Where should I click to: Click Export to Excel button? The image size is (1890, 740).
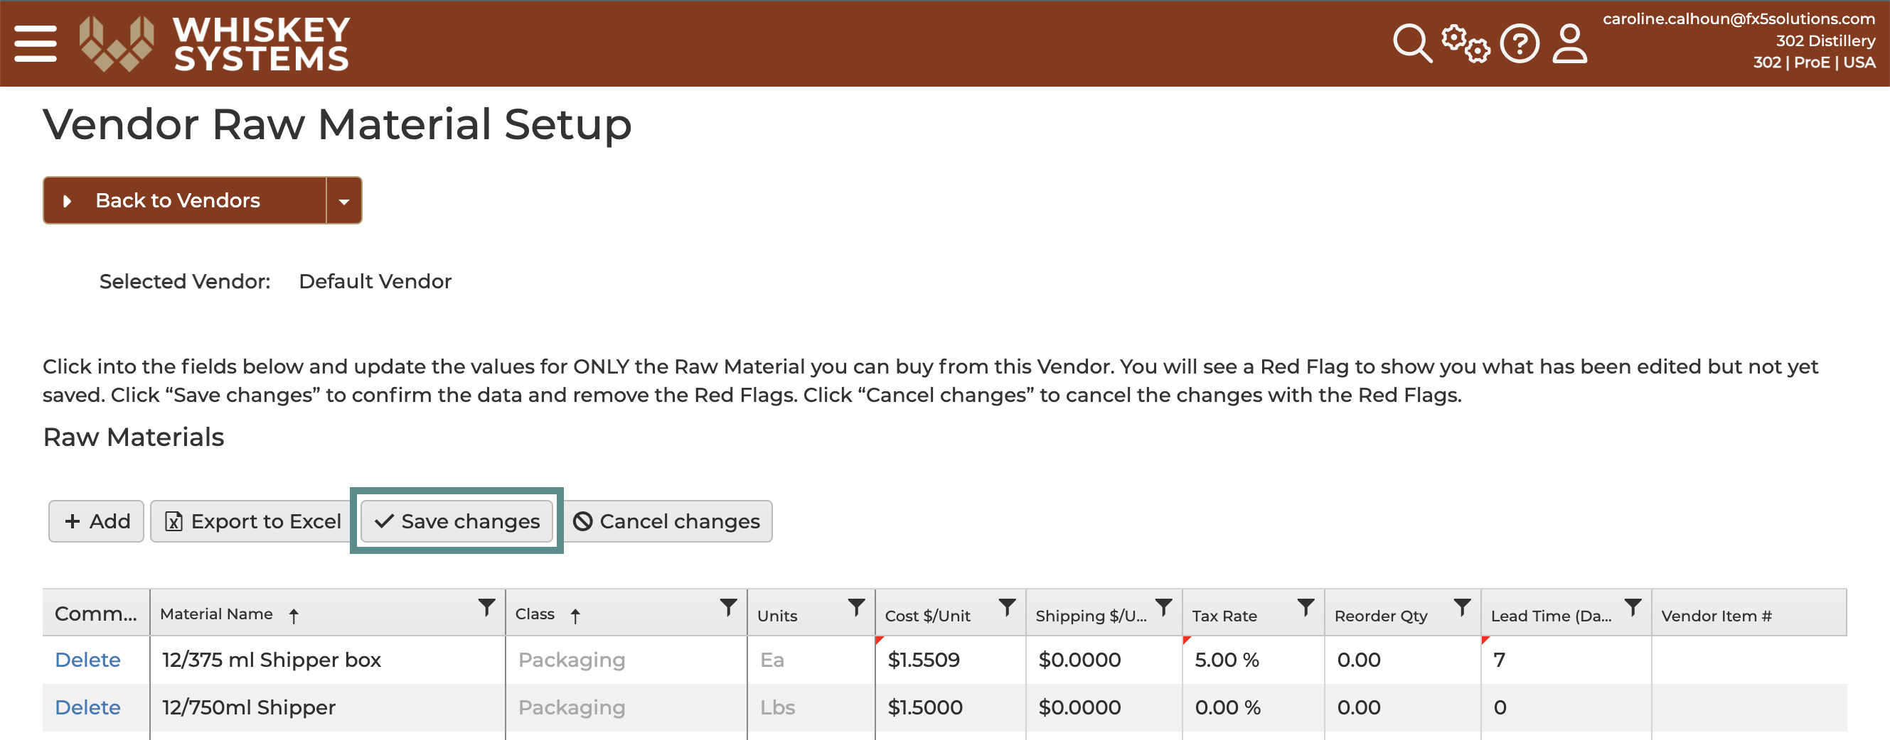pyautogui.click(x=252, y=521)
